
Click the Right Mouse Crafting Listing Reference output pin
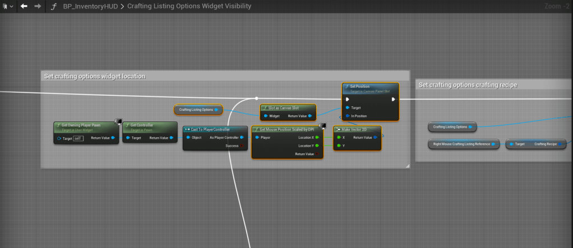click(493, 144)
